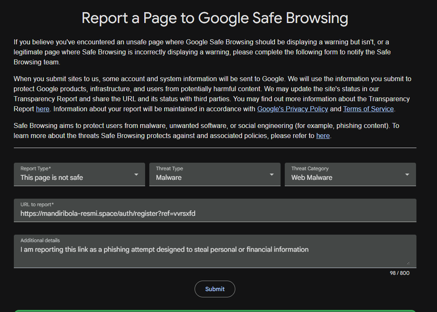Open the Report Type dropdown
Image resolution: width=437 pixels, height=312 pixels.
(x=79, y=174)
